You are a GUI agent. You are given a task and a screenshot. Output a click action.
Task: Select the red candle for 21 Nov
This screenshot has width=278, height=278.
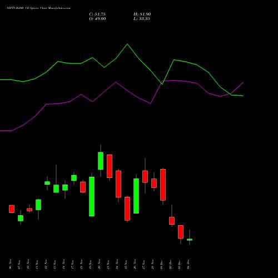point(110,166)
